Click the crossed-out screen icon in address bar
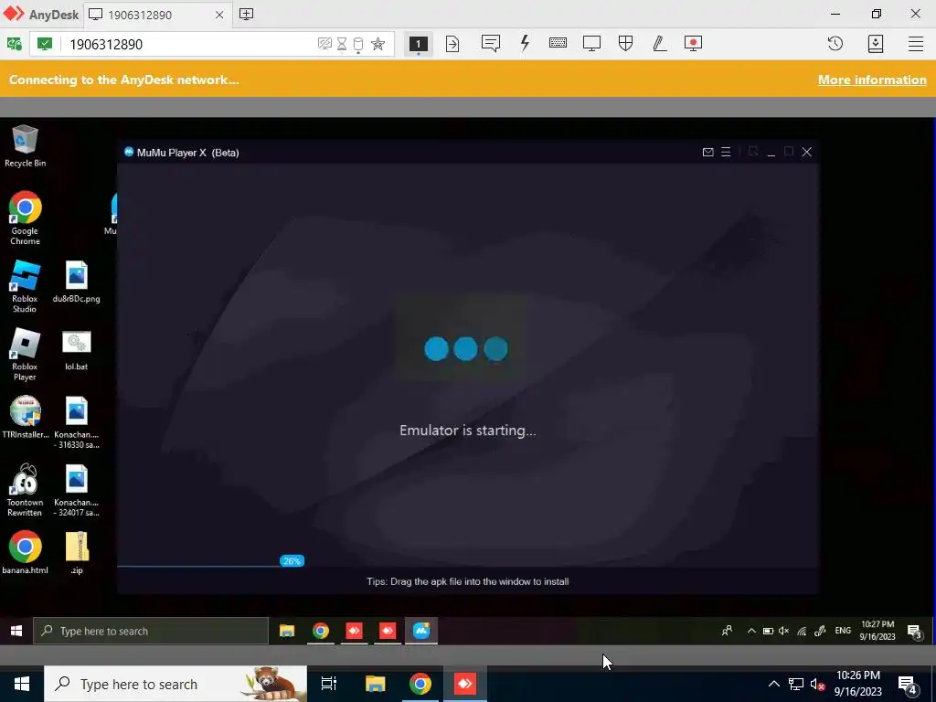This screenshot has height=702, width=936. point(324,44)
